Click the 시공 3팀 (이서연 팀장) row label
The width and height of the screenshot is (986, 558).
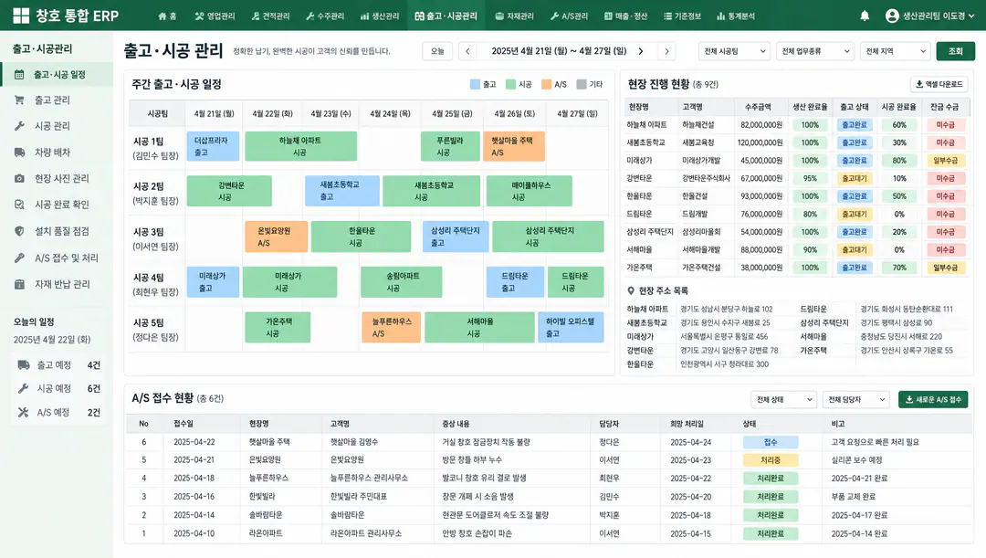point(156,239)
